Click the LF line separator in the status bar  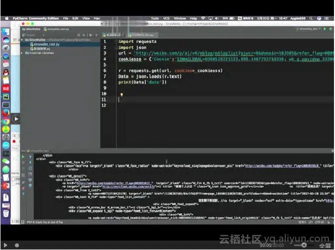310,223
